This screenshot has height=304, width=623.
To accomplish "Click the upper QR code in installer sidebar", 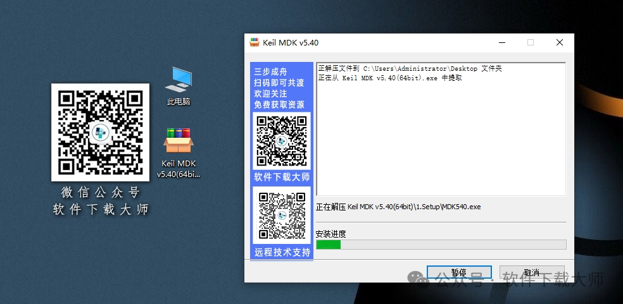I will 282,141.
